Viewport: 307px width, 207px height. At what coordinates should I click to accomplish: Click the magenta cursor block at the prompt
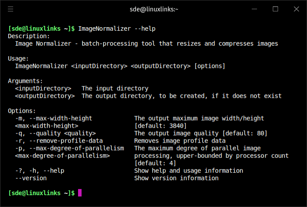(x=80, y=193)
